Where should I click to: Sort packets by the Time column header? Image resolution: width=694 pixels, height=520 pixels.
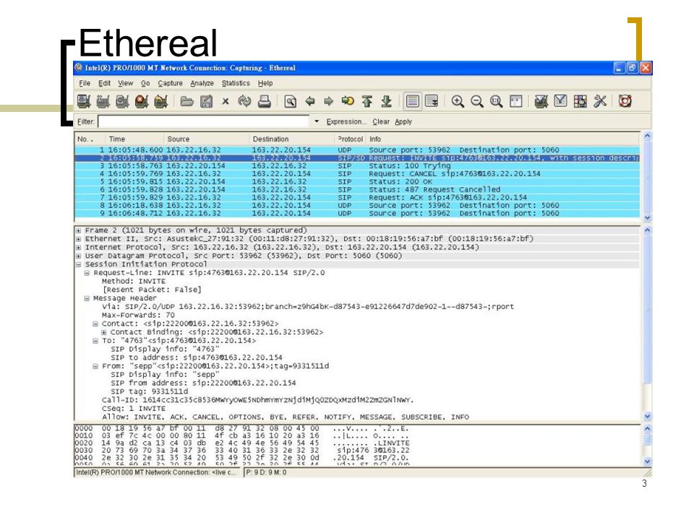[x=134, y=139]
